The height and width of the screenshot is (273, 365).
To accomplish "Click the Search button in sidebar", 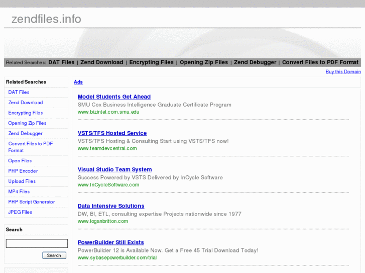I will pos(54,255).
